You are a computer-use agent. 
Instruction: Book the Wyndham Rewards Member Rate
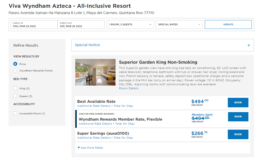point(238,117)
